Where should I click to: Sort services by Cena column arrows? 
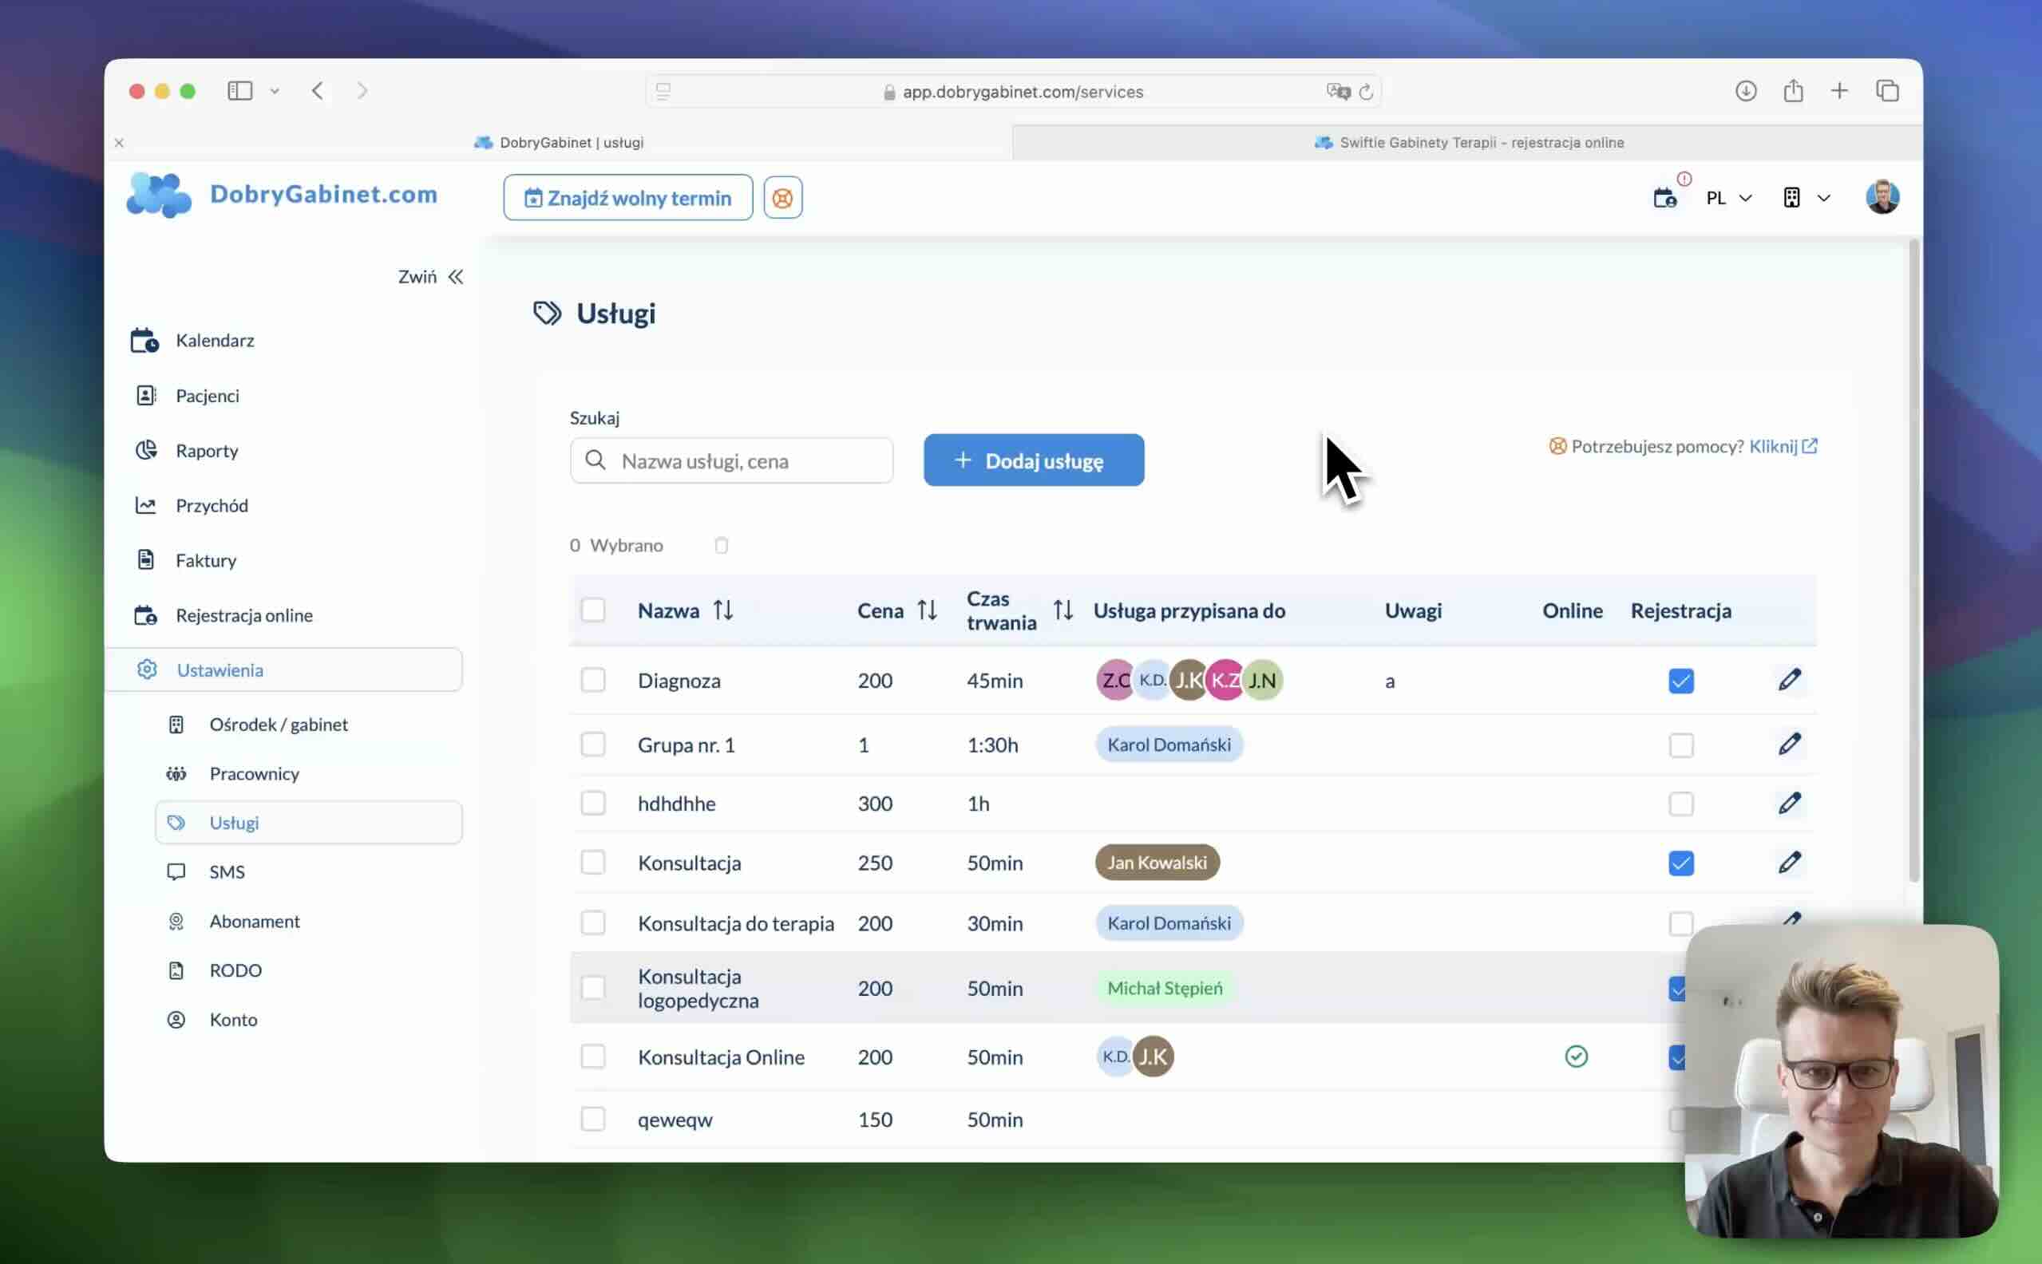point(927,610)
